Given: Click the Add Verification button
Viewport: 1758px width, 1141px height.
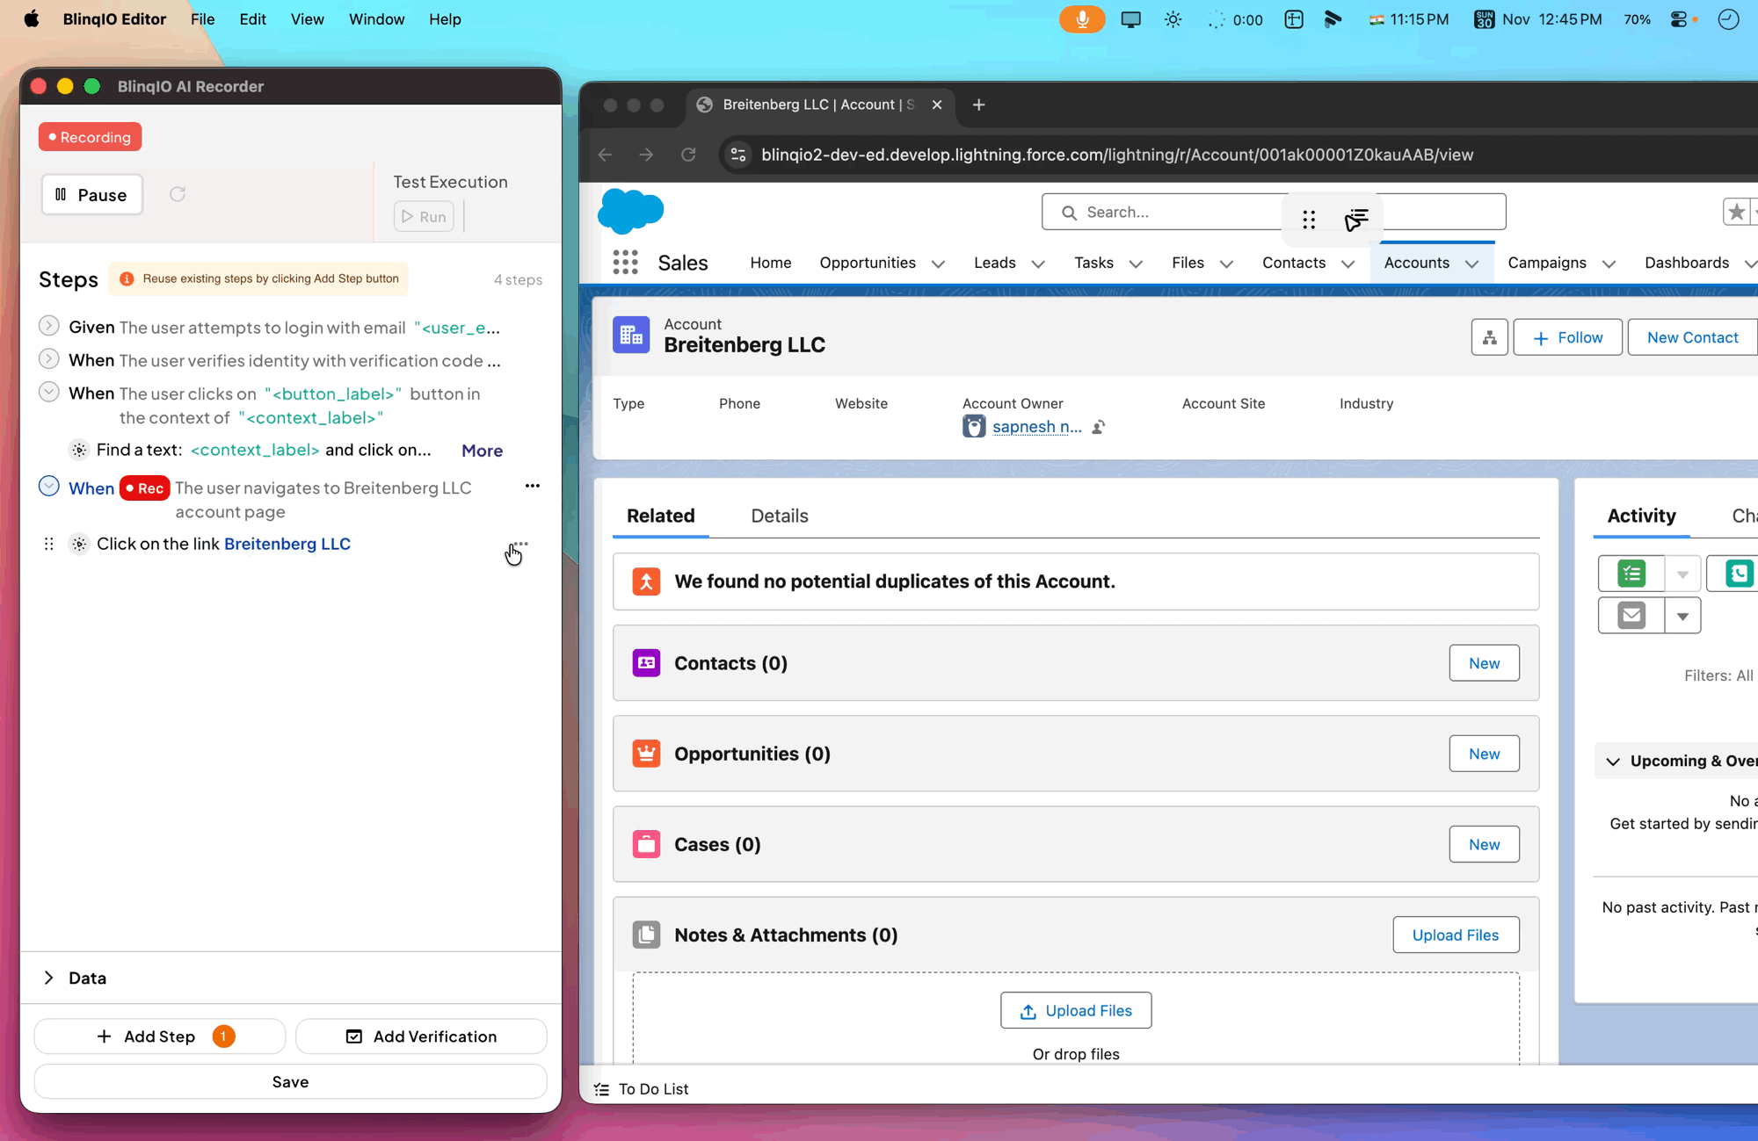Looking at the screenshot, I should [x=421, y=1036].
